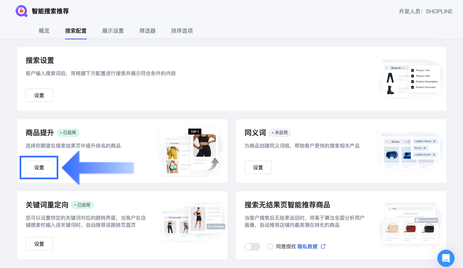463x268 pixels.
Task: Click the 同义词 未启用 status badge
Action: tap(280, 133)
